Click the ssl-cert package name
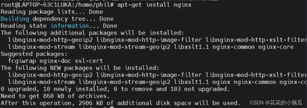This screenshot has height=108, width=307. coord(89,61)
